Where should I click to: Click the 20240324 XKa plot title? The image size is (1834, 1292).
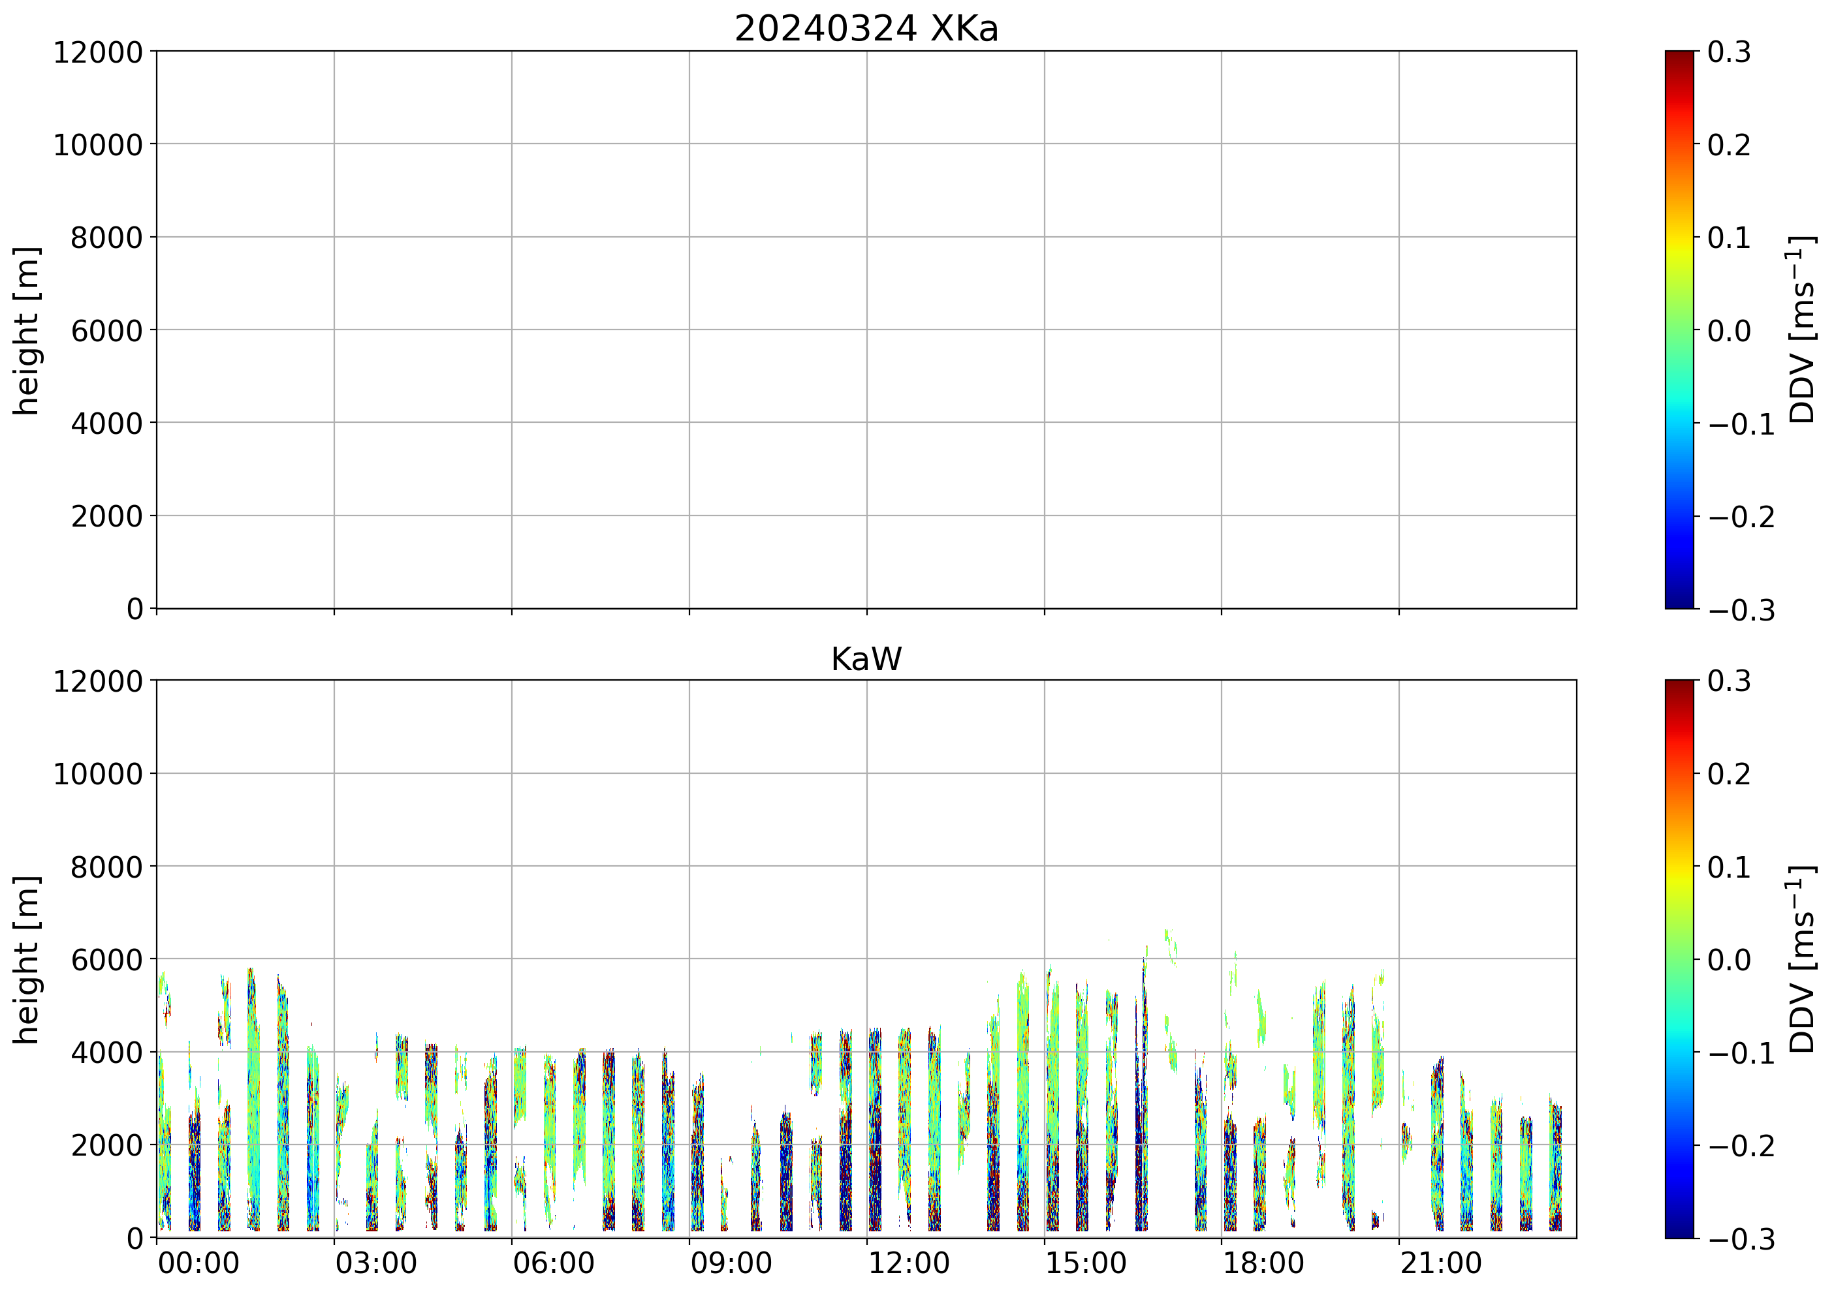click(866, 29)
